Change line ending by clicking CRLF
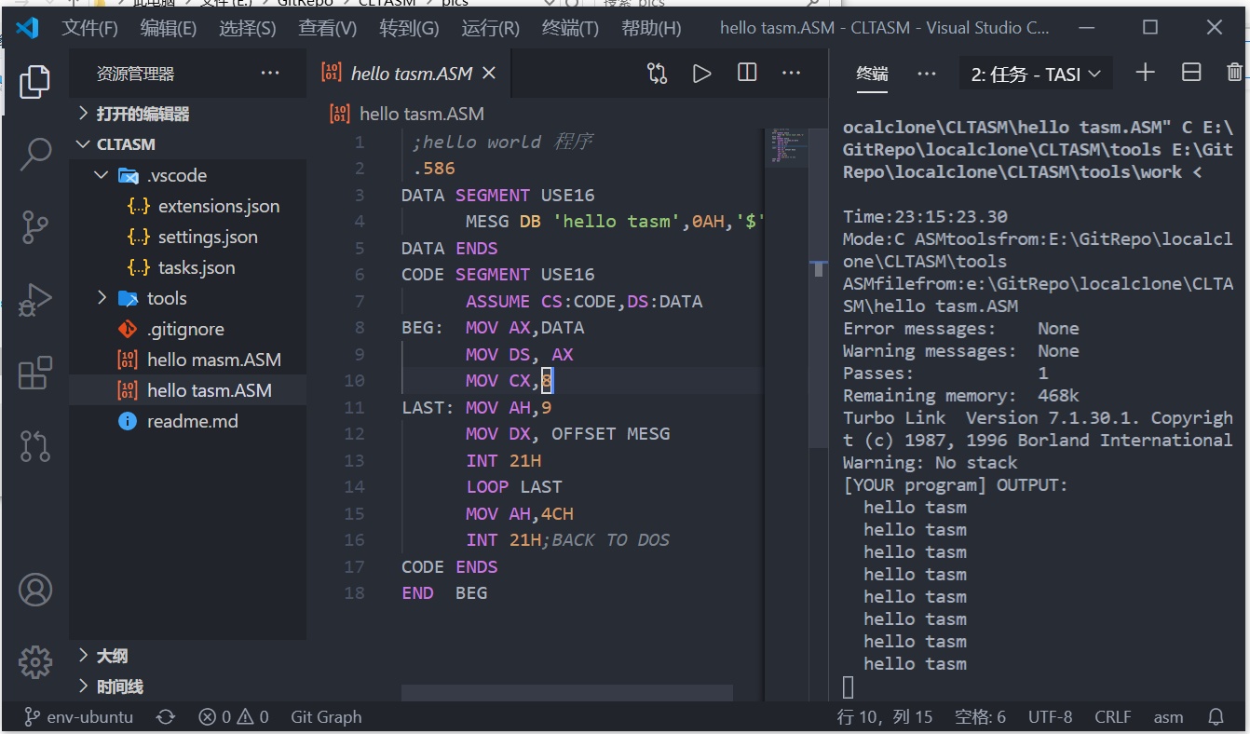1250x734 pixels. click(x=1112, y=716)
